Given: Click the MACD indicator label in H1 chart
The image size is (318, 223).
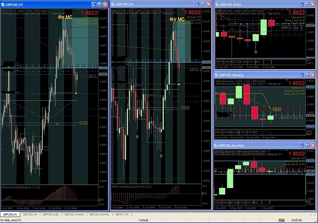Looking at the screenshot, I should click(x=21, y=187).
